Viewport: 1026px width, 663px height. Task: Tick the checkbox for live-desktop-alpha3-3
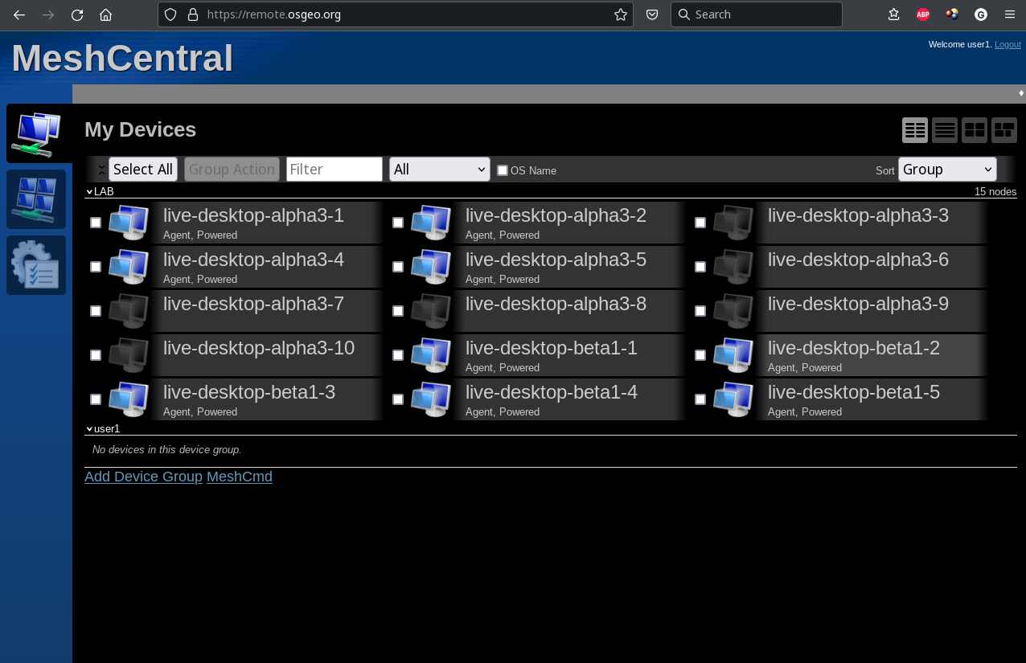click(x=700, y=223)
